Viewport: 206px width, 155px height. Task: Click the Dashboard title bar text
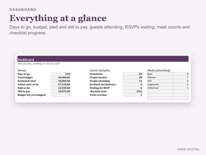click(x=26, y=60)
